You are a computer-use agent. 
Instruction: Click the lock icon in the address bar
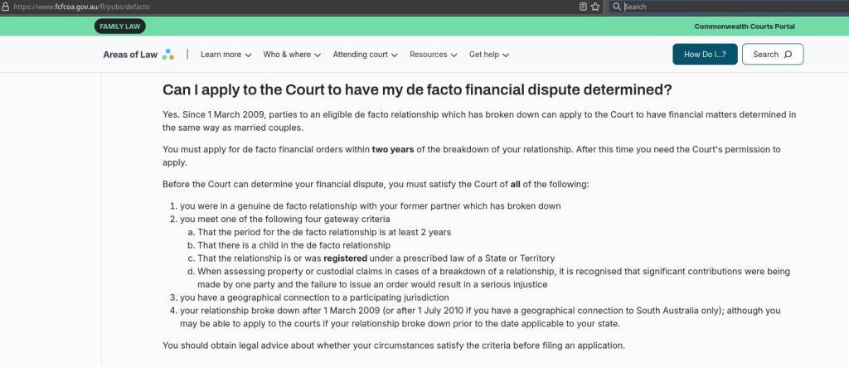[x=6, y=7]
